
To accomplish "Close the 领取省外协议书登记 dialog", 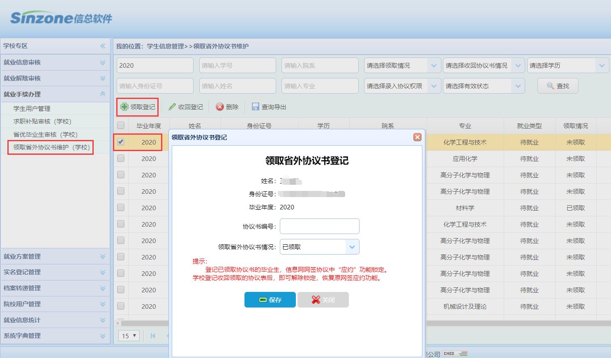I will (417, 137).
